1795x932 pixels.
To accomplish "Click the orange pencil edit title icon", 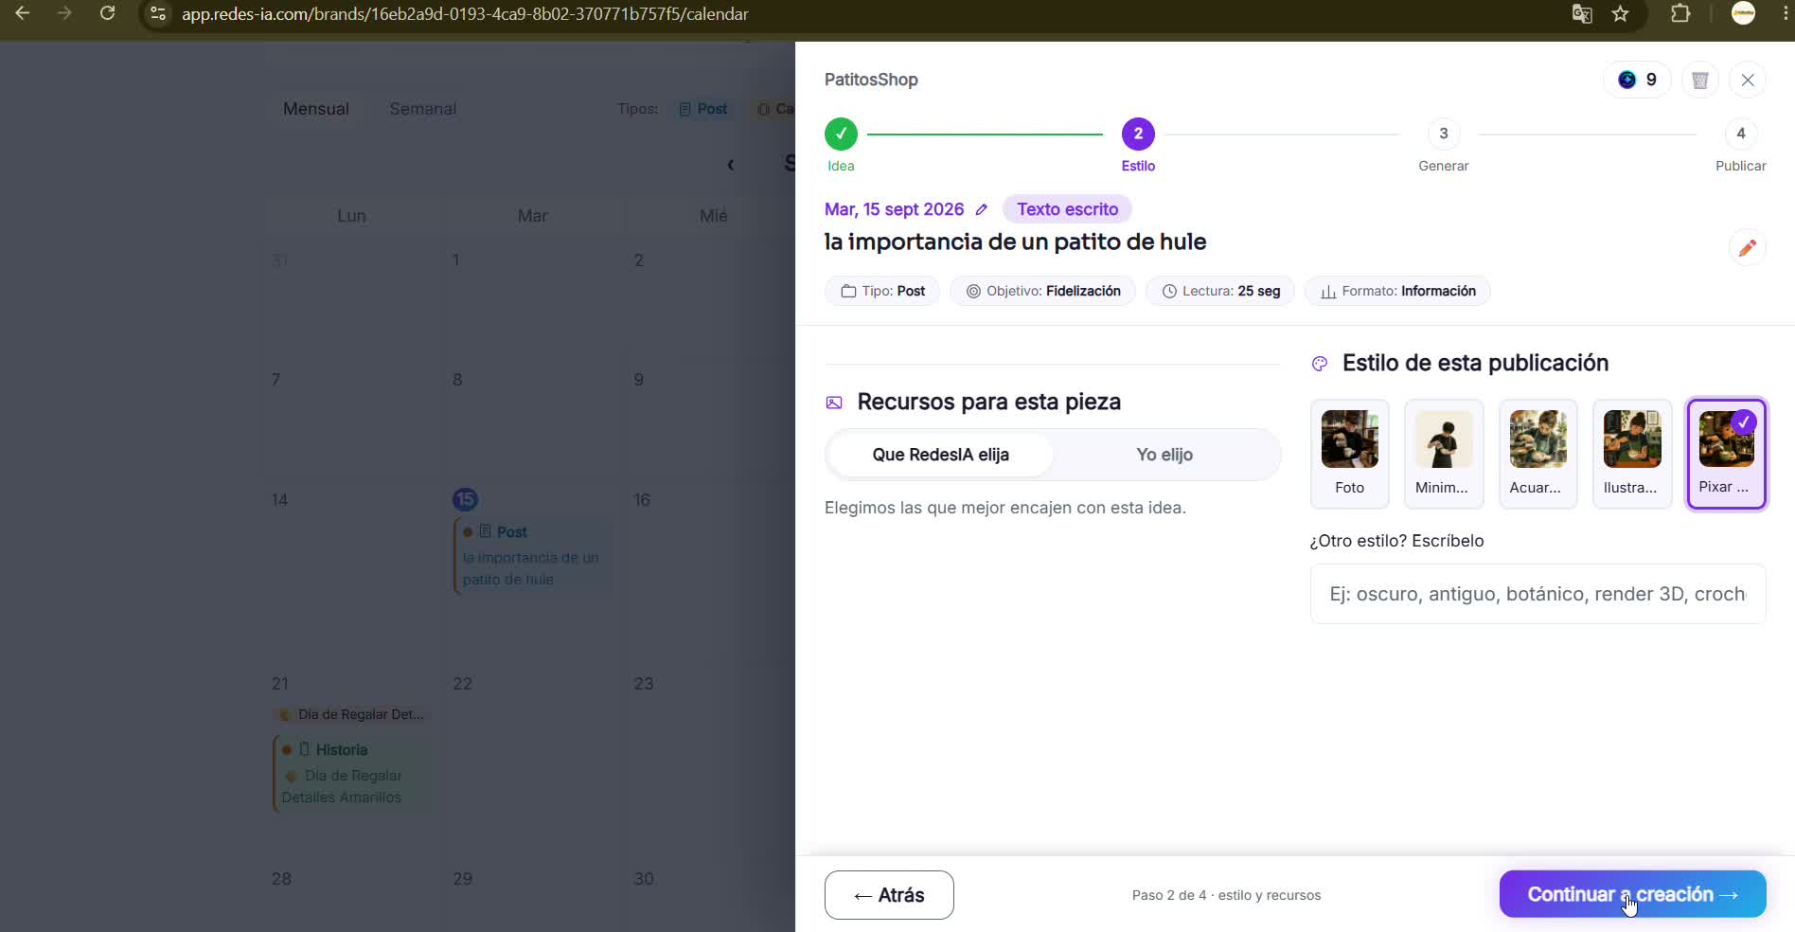I will point(1748,247).
